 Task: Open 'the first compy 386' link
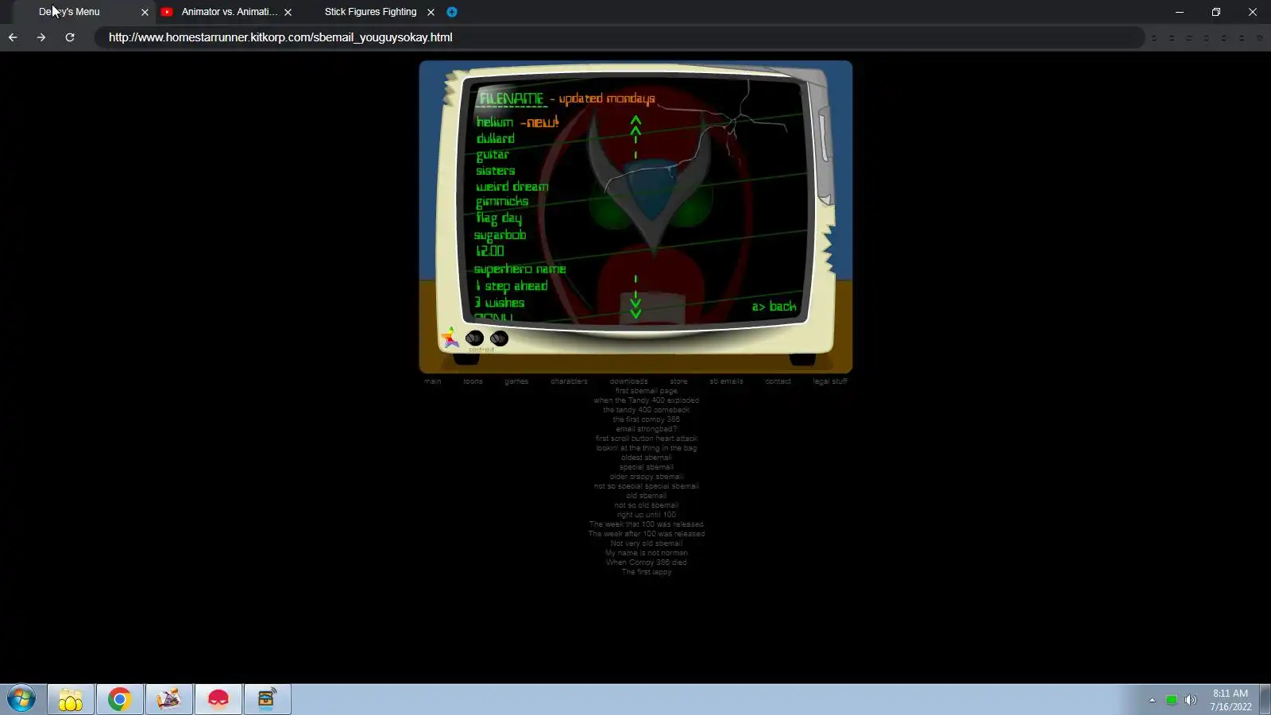tap(647, 419)
